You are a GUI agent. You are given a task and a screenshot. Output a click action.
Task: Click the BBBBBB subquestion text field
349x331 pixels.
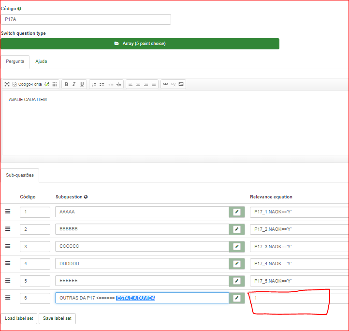click(142, 229)
